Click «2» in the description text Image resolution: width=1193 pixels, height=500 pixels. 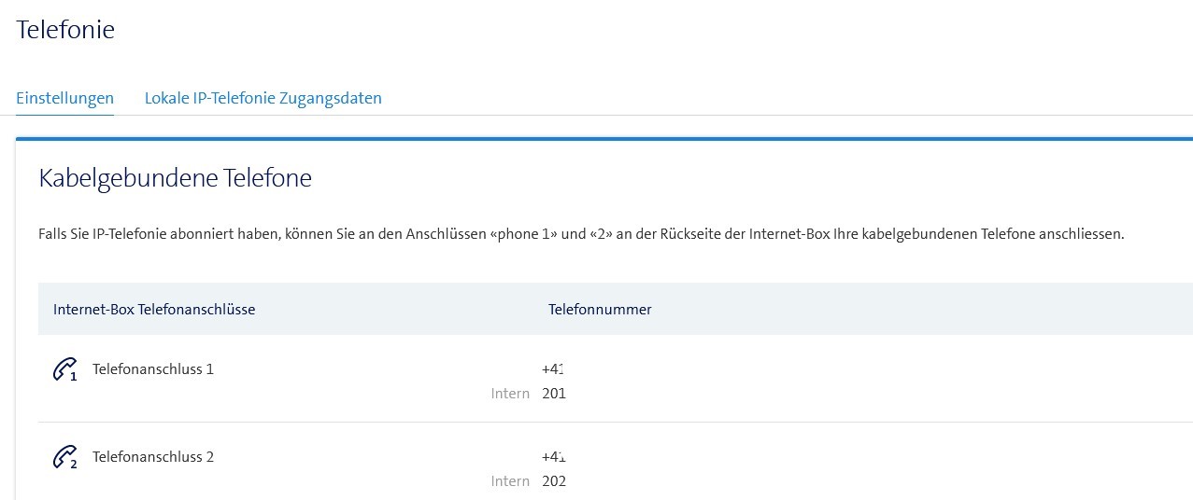click(x=600, y=234)
